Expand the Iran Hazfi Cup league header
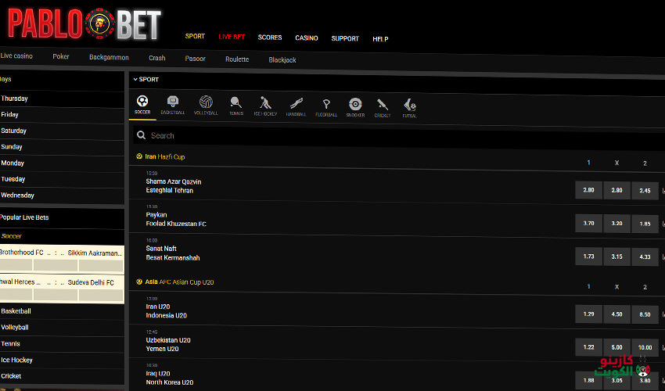This screenshot has height=391, width=665. [165, 156]
